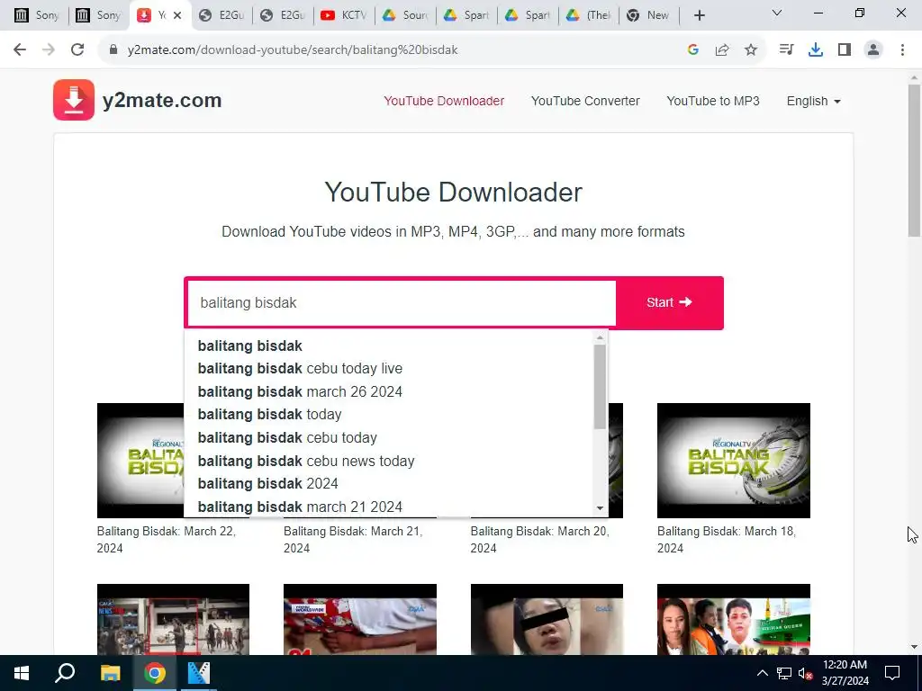Close the active y2mate tab
The width and height of the screenshot is (922, 691).
pyautogui.click(x=177, y=15)
